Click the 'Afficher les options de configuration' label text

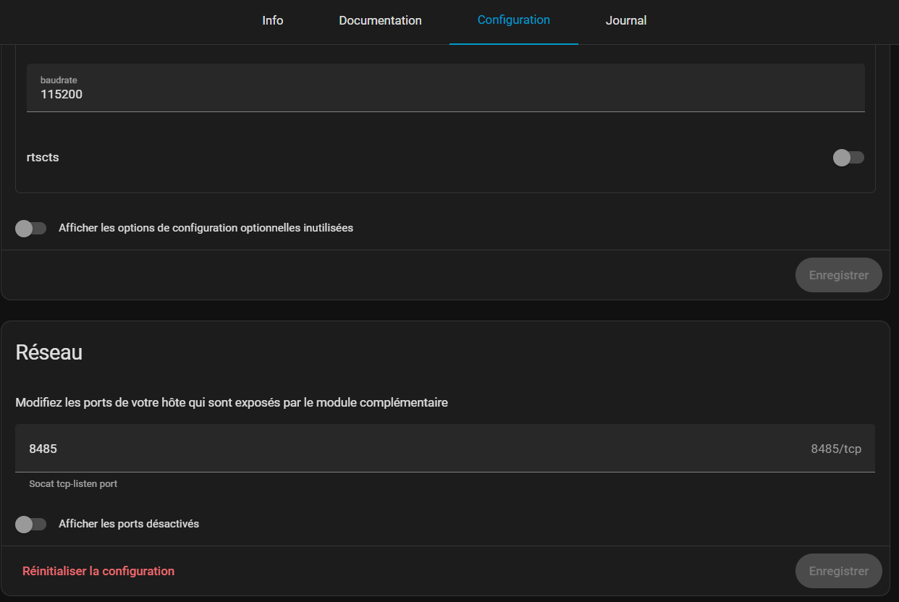[x=206, y=228]
